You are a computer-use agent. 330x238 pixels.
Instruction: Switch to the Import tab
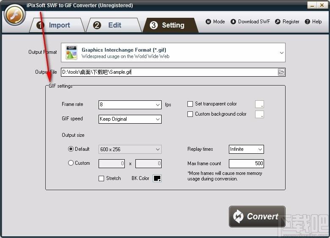pyautogui.click(x=54, y=25)
